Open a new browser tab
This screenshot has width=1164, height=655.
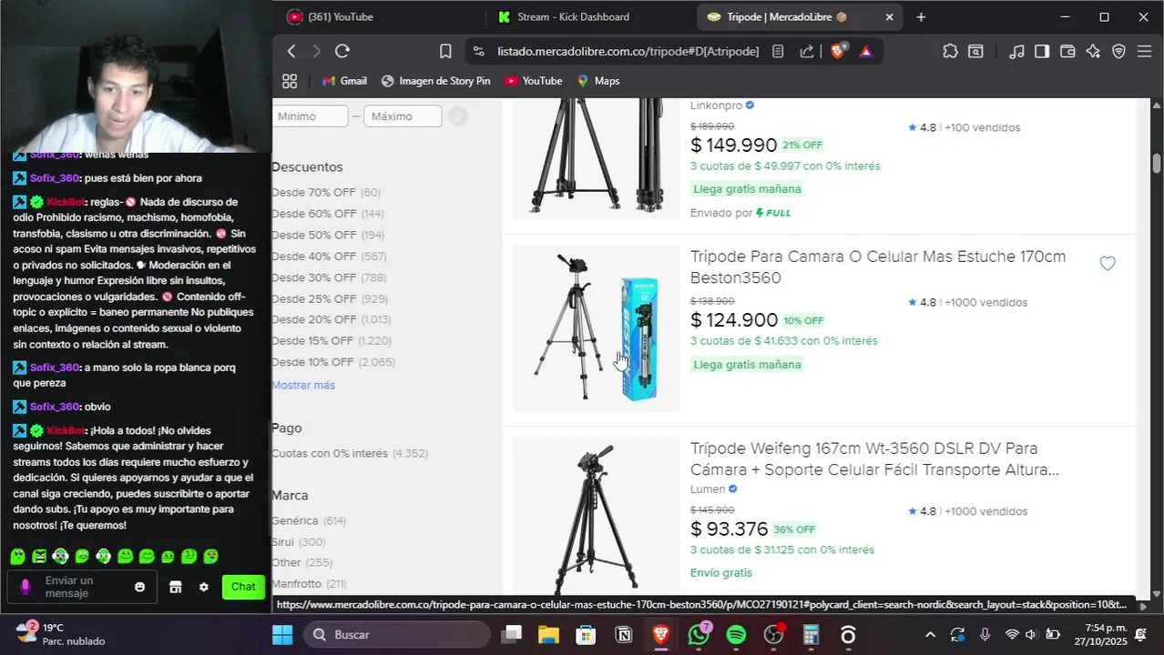tap(921, 17)
